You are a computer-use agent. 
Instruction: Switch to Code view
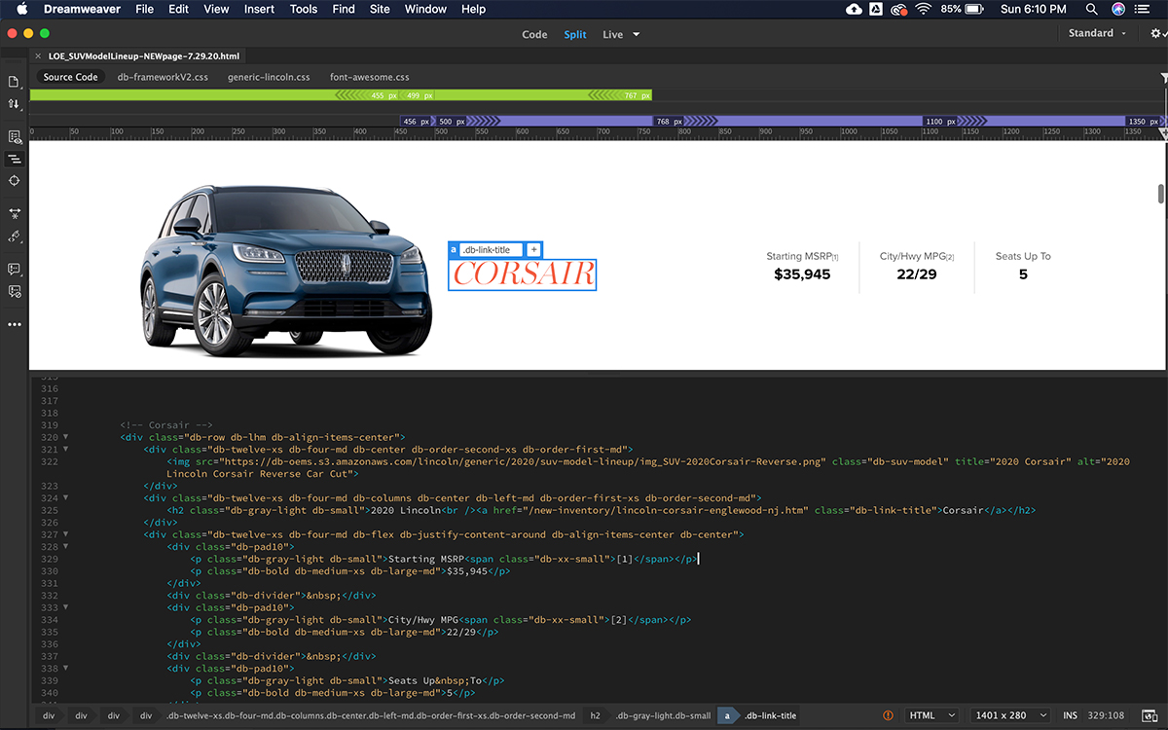534,34
